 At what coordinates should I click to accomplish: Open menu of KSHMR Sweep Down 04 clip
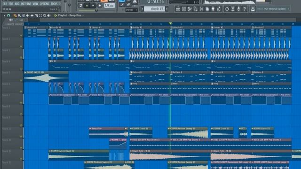tap(50, 151)
